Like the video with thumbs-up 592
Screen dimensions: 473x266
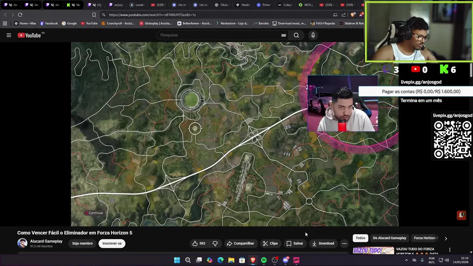pos(199,243)
